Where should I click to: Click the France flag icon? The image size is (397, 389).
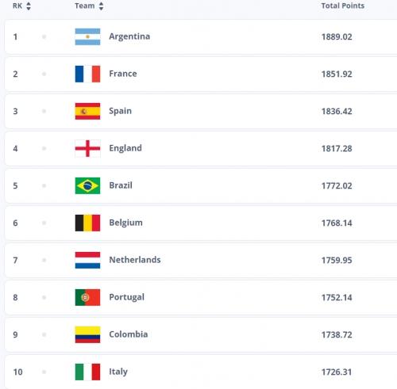point(87,74)
